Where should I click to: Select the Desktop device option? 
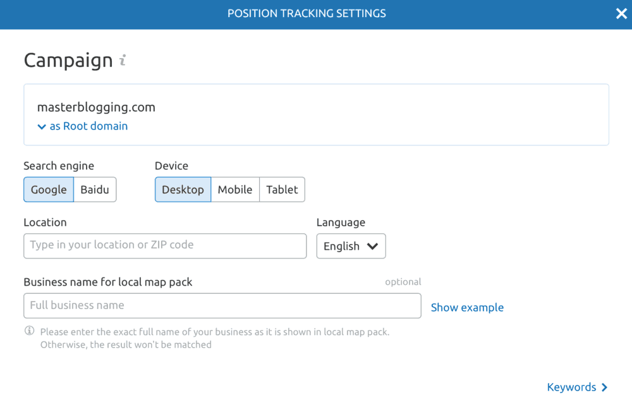pyautogui.click(x=183, y=189)
